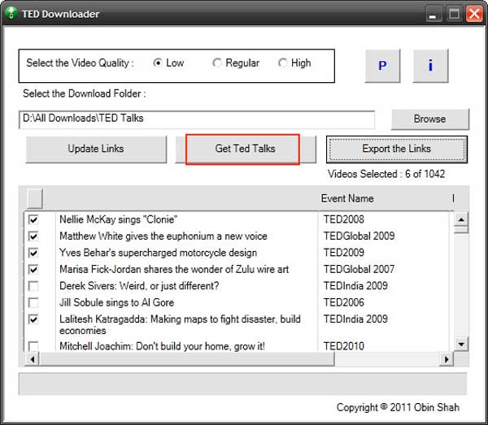Uncheck Lalitesh Katragadda maps talk
Image resolution: width=488 pixels, height=425 pixels.
point(33,319)
